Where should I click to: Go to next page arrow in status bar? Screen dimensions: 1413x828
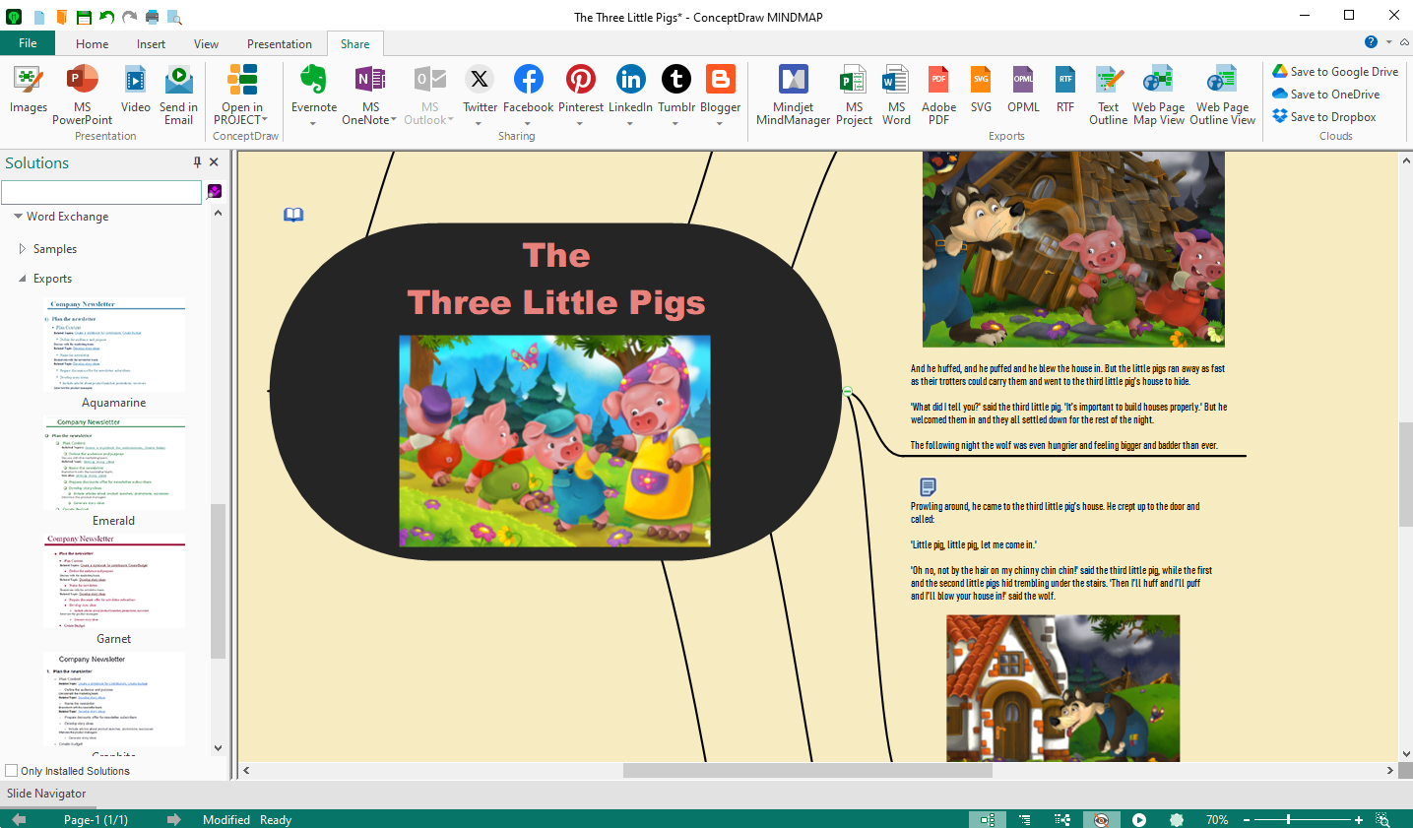tap(174, 819)
